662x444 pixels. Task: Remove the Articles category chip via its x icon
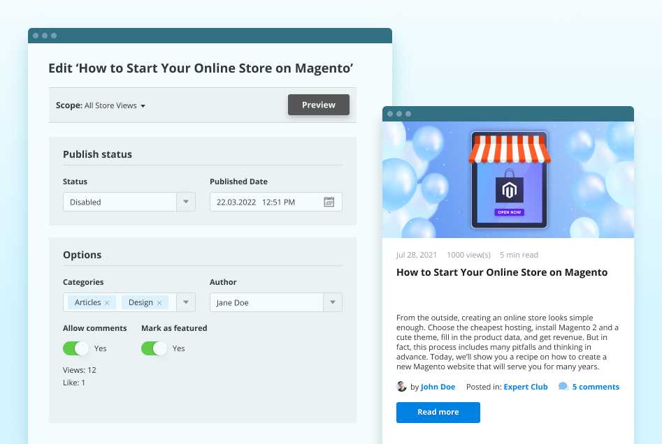[x=106, y=302]
